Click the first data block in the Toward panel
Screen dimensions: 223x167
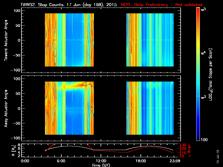click(69, 40)
